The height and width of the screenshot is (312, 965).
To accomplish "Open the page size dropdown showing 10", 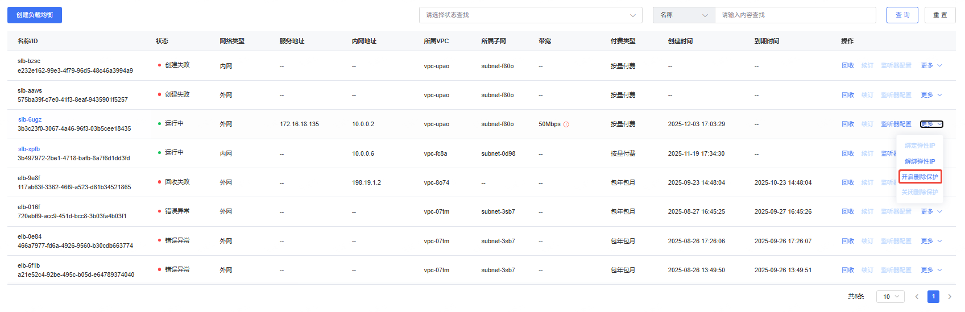I will click(x=890, y=297).
